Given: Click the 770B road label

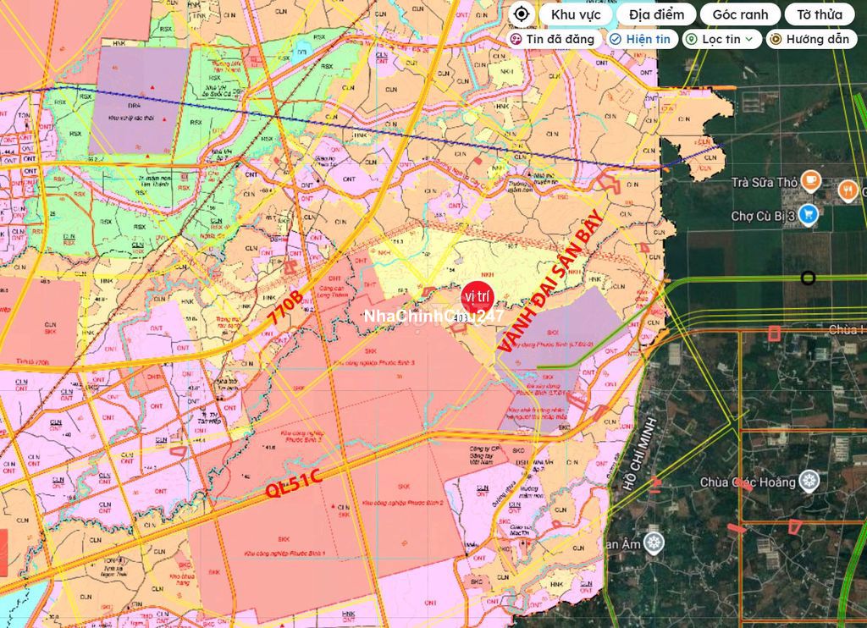Looking at the screenshot, I should click(284, 313).
